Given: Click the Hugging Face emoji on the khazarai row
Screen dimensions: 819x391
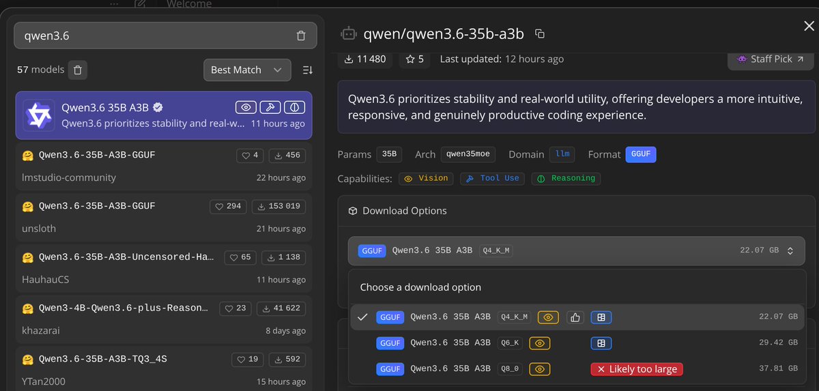Looking at the screenshot, I should point(28,308).
